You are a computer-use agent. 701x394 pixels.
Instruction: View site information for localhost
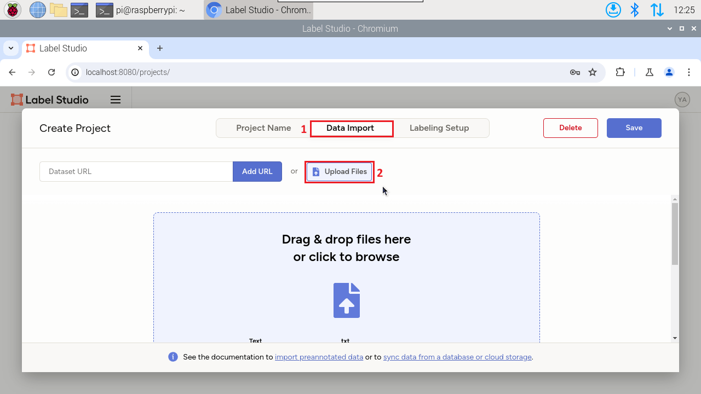[x=76, y=72]
